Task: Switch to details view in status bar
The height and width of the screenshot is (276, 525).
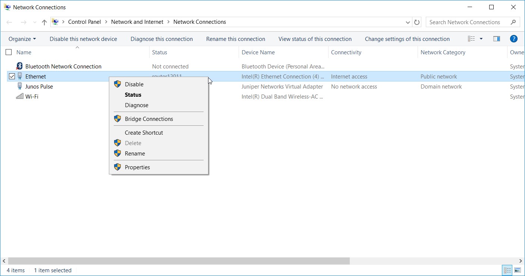Action: pos(507,270)
